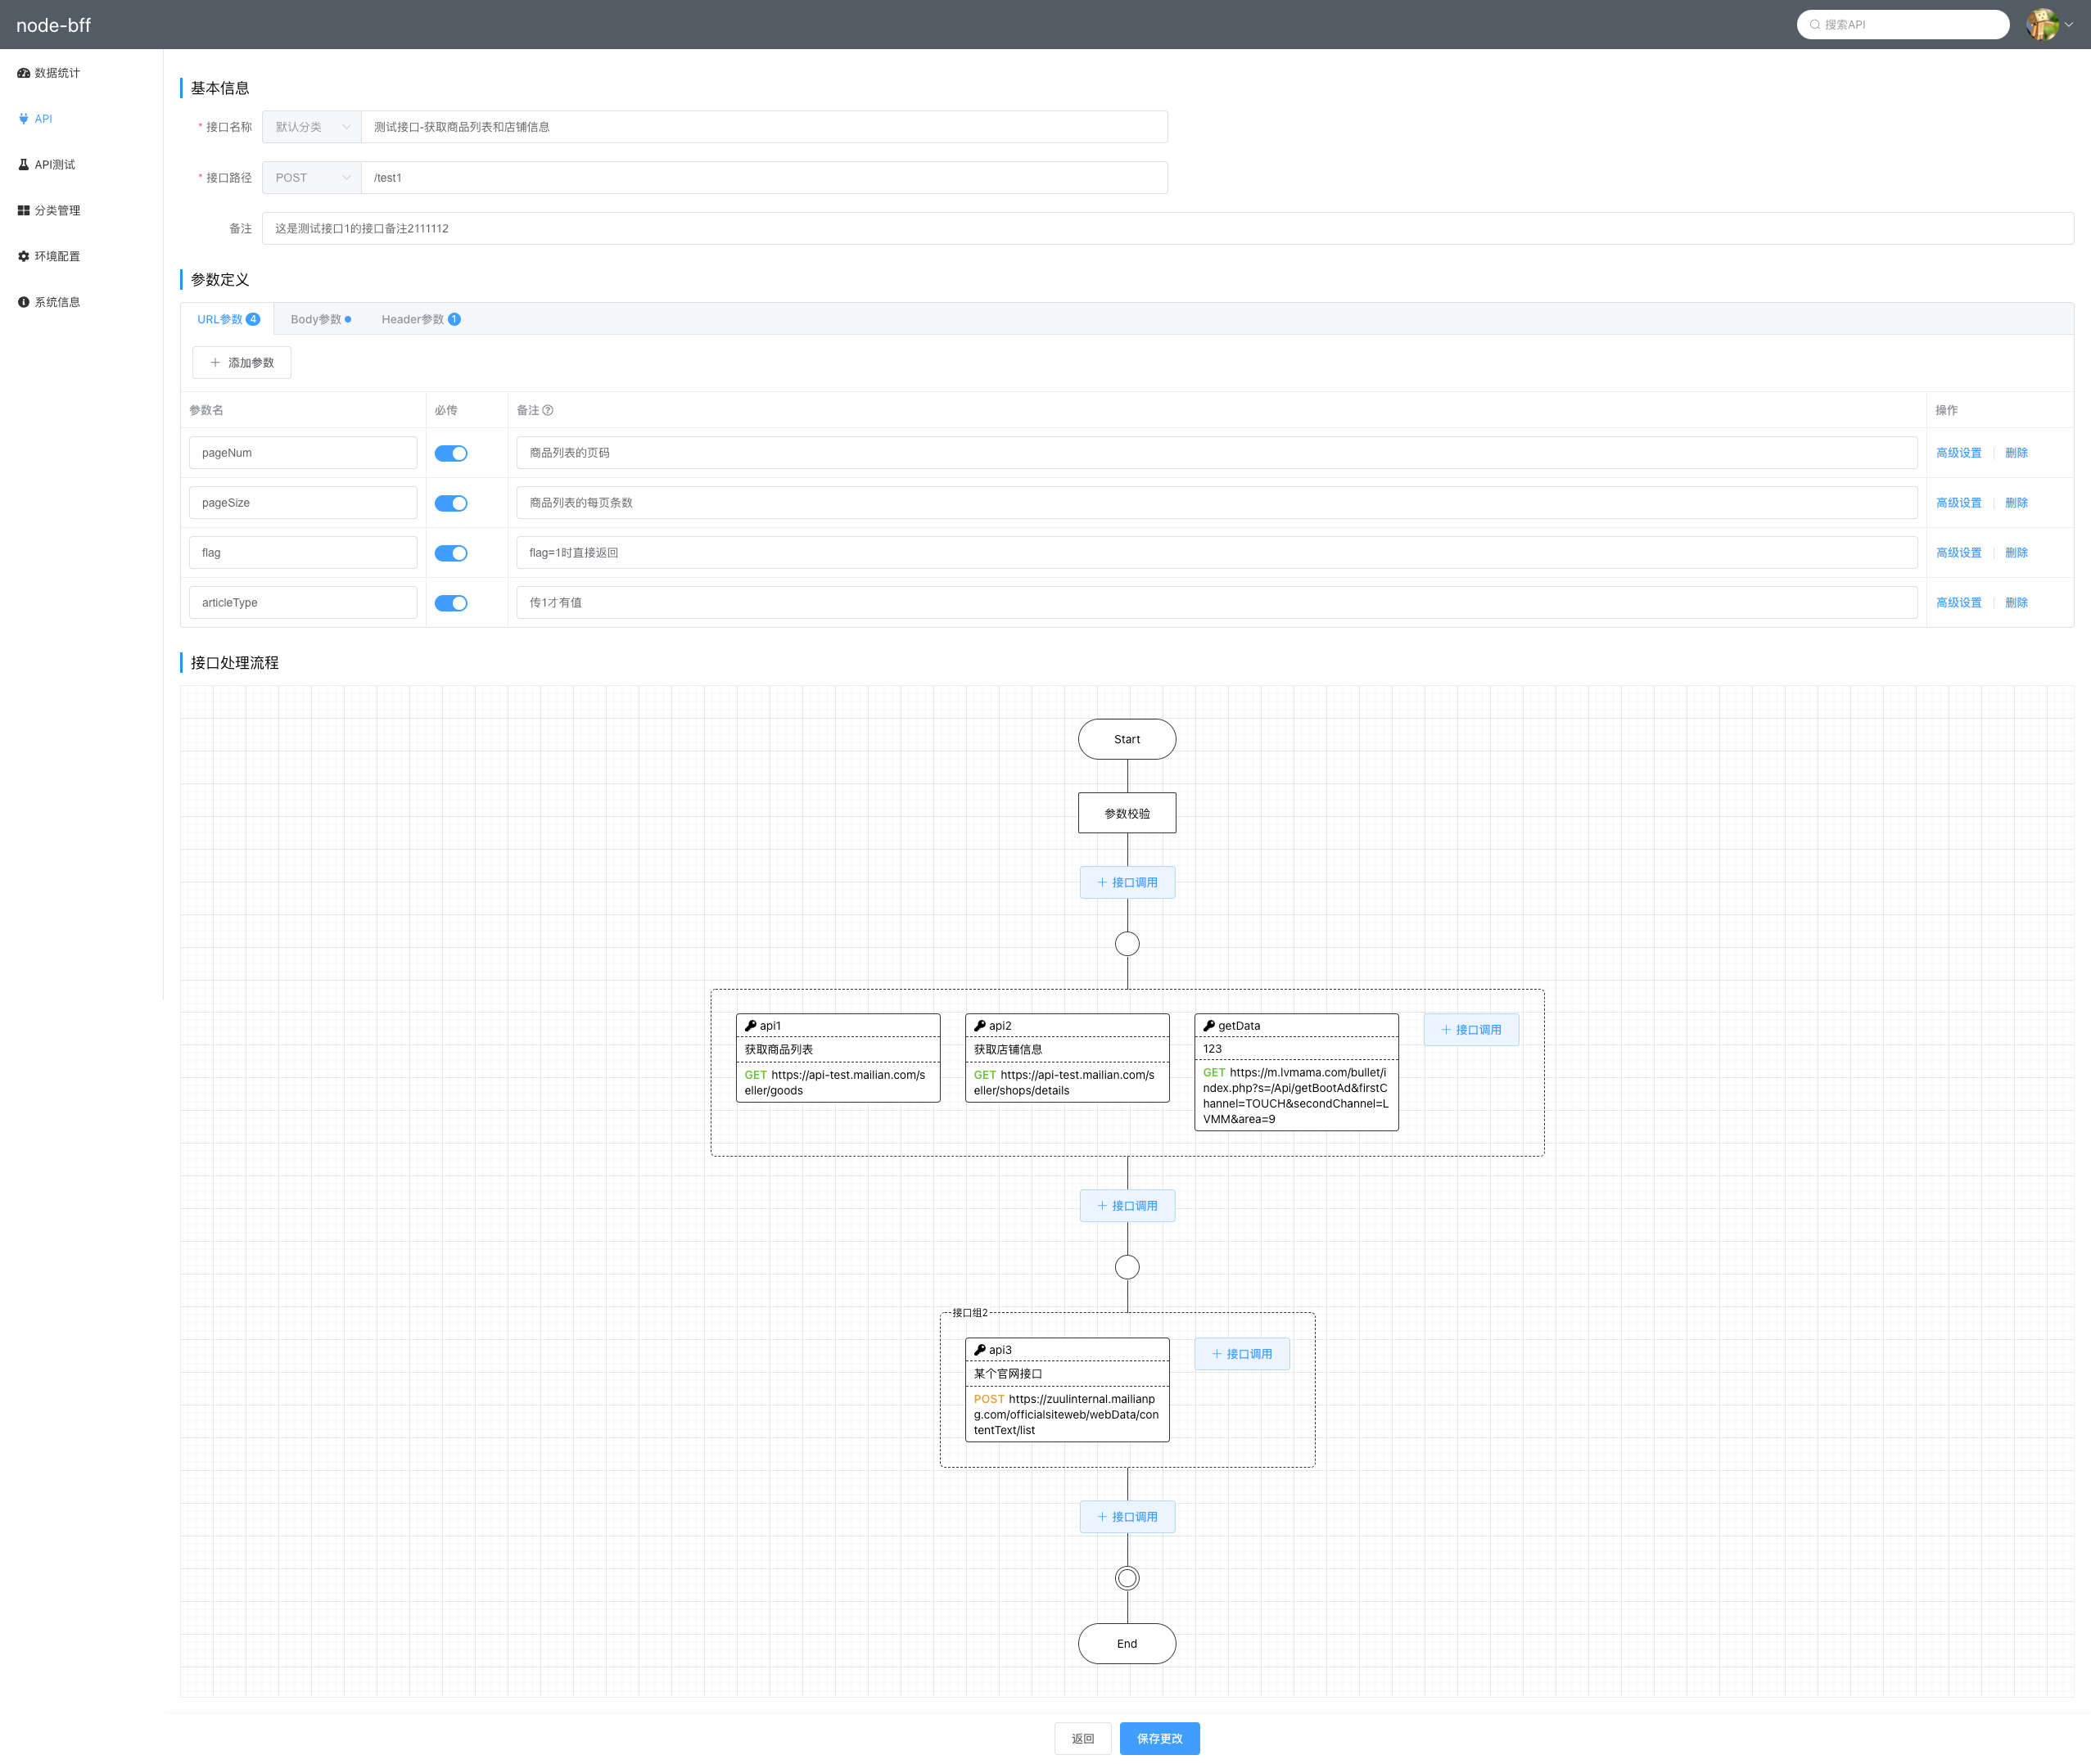The width and height of the screenshot is (2091, 1764).
Task: Disable required switch for flag parameter
Action: [451, 554]
